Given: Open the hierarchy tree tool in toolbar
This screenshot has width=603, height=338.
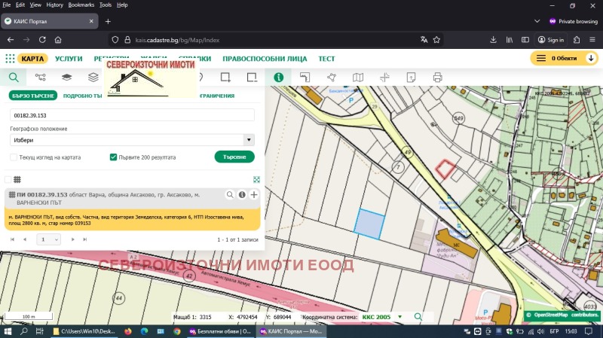Looking at the screenshot, I should 41,78.
